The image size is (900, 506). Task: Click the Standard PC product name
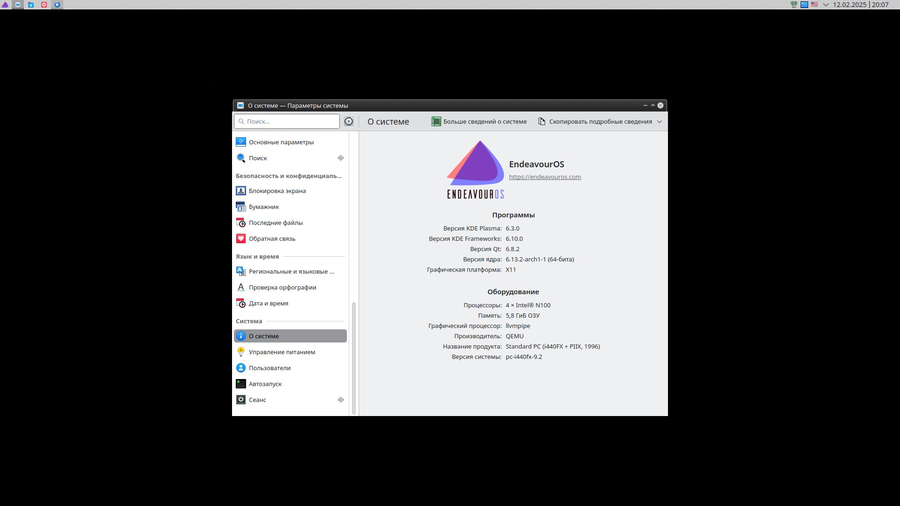[553, 346]
